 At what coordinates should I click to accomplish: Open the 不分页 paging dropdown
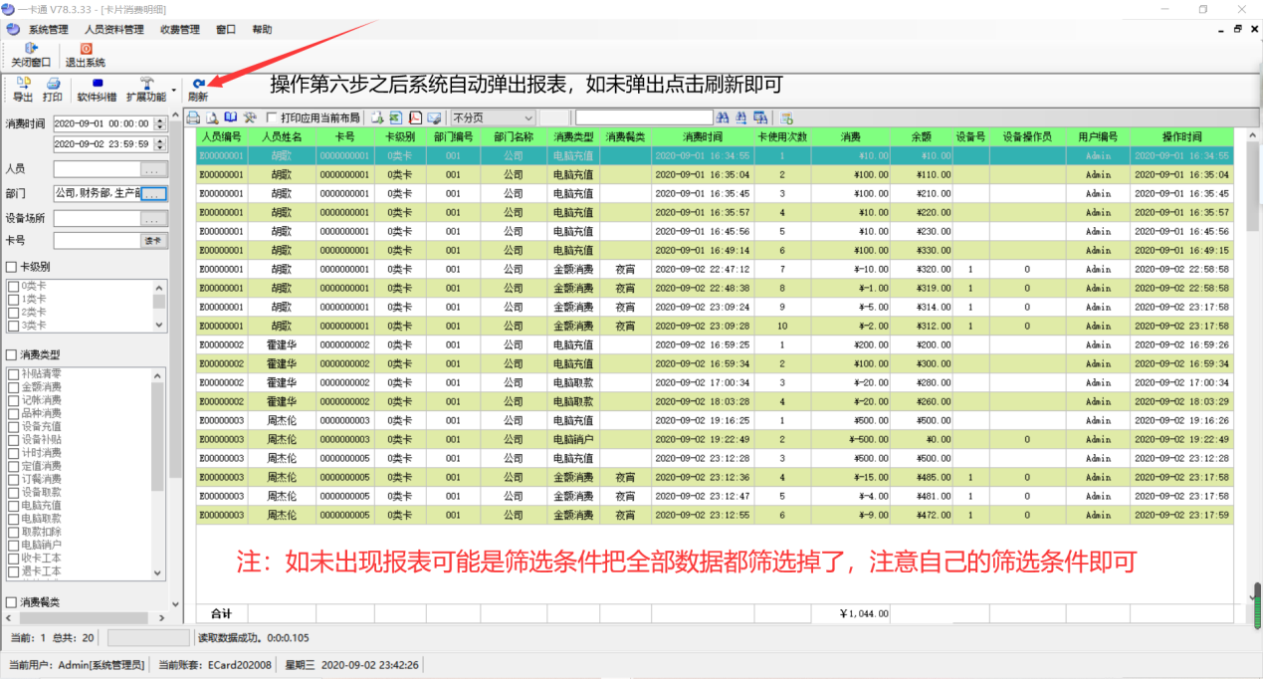[x=528, y=117]
